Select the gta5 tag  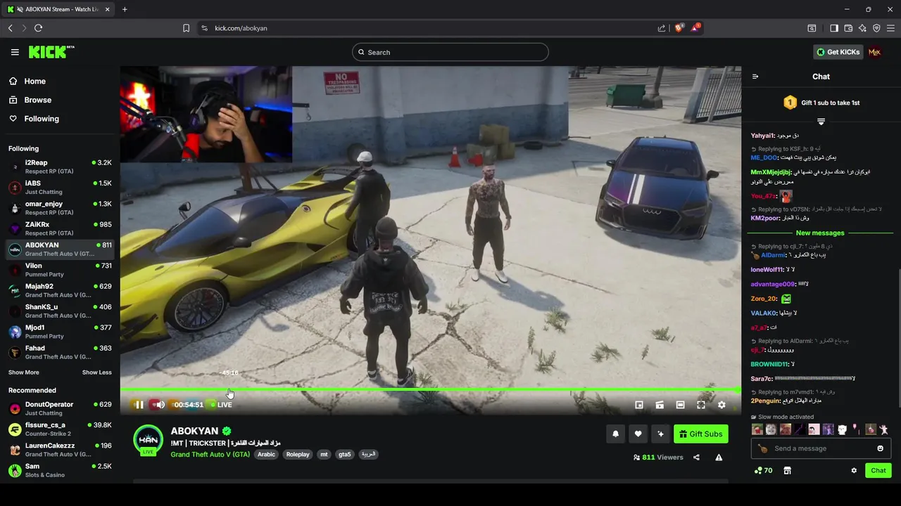pos(345,455)
